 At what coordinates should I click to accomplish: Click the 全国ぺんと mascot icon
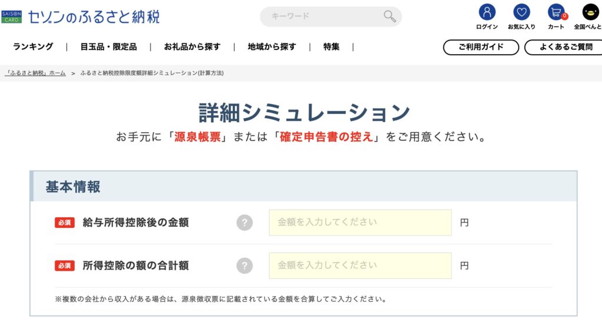click(590, 12)
